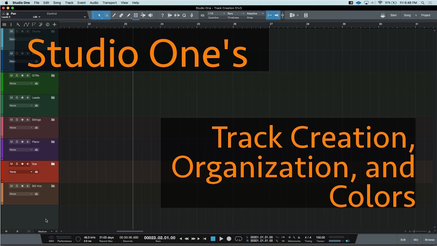Image resolution: width=437 pixels, height=246 pixels.
Task: Open the Song menu
Action: coord(57,3)
